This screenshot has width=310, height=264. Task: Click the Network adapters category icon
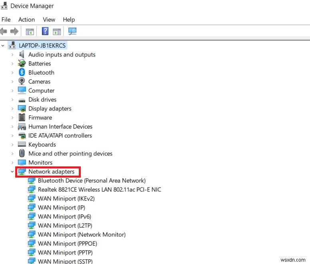click(x=22, y=172)
